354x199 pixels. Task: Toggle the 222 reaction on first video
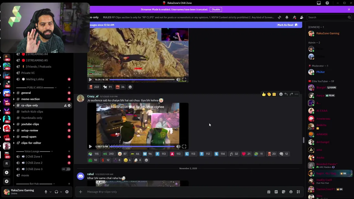(x=94, y=87)
